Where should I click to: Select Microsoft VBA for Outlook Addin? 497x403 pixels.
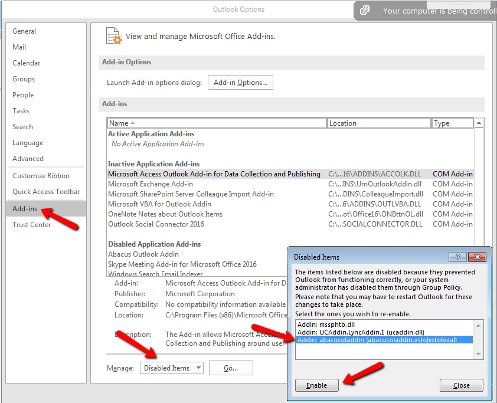click(x=290, y=204)
